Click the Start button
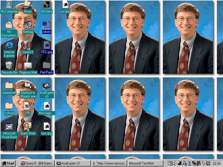This screenshot has width=223, height=167. tap(8, 163)
